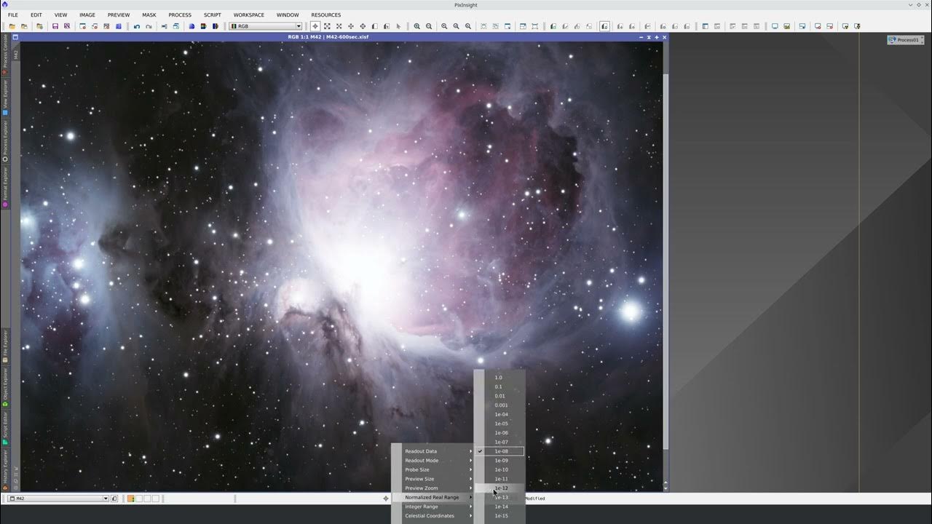
Task: Click the Zoom In magnifier icon
Action: tap(417, 26)
